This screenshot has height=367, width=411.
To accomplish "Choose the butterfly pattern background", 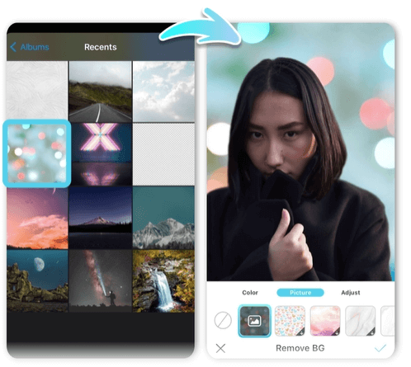I will 290,321.
